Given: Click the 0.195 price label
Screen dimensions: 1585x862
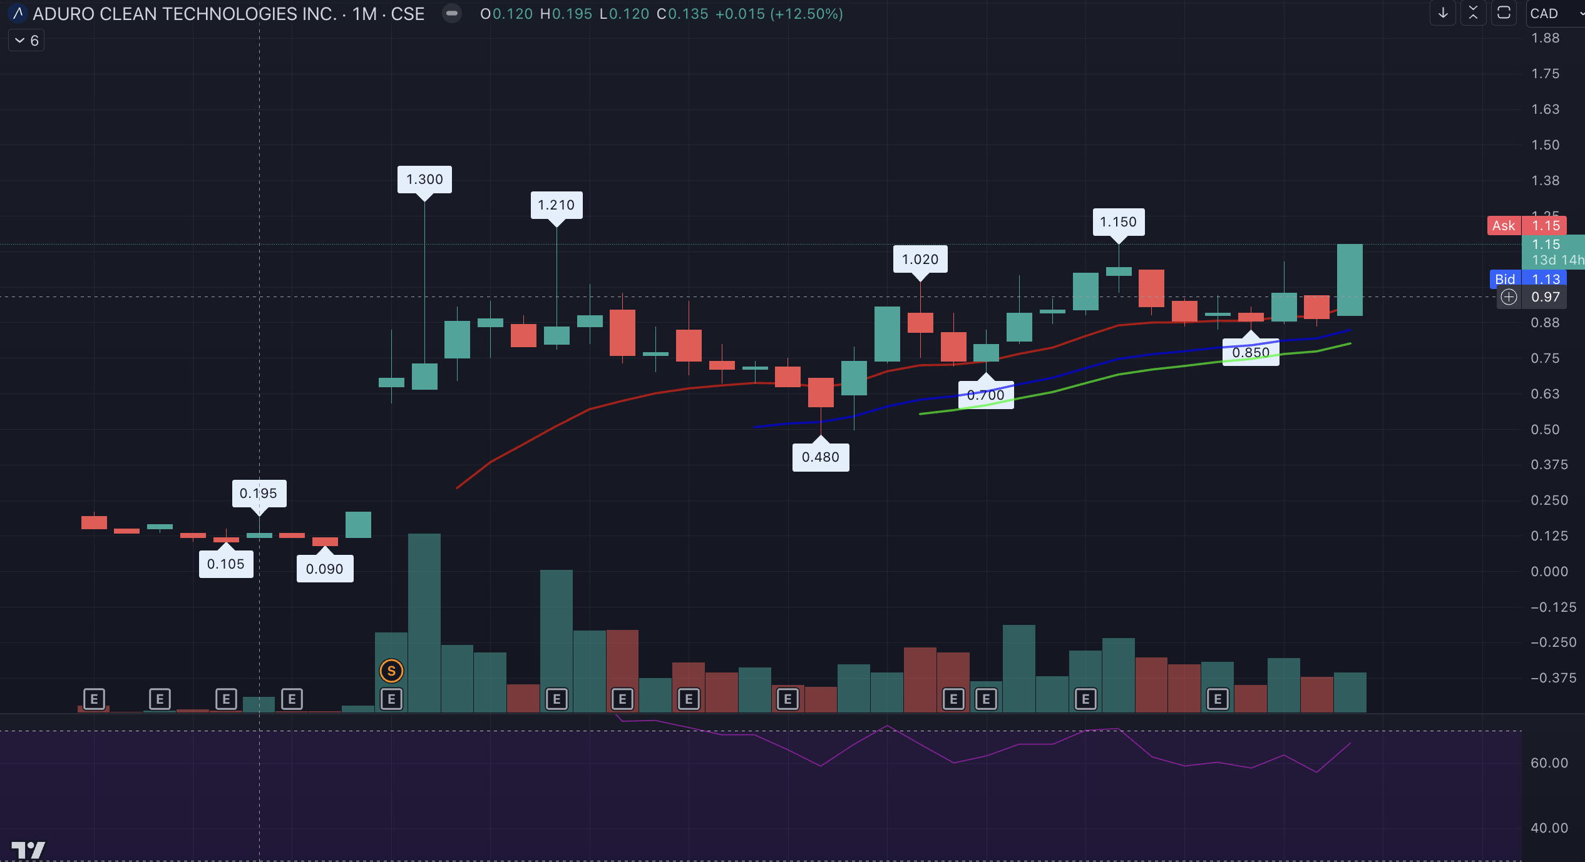Looking at the screenshot, I should 259,494.
